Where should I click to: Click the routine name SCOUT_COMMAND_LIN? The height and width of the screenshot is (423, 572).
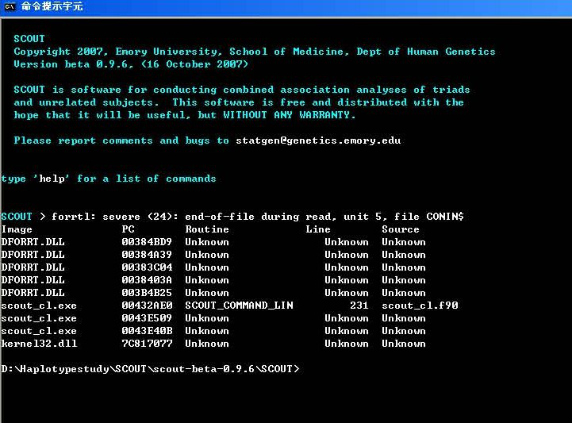coord(239,306)
